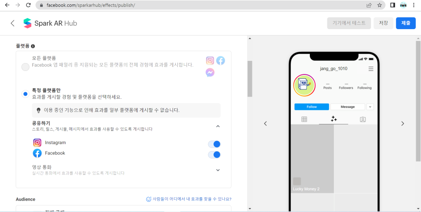Viewport: 421px width, 212px height.
Task: Collapse the 공유하기 section
Action: tap(218, 126)
